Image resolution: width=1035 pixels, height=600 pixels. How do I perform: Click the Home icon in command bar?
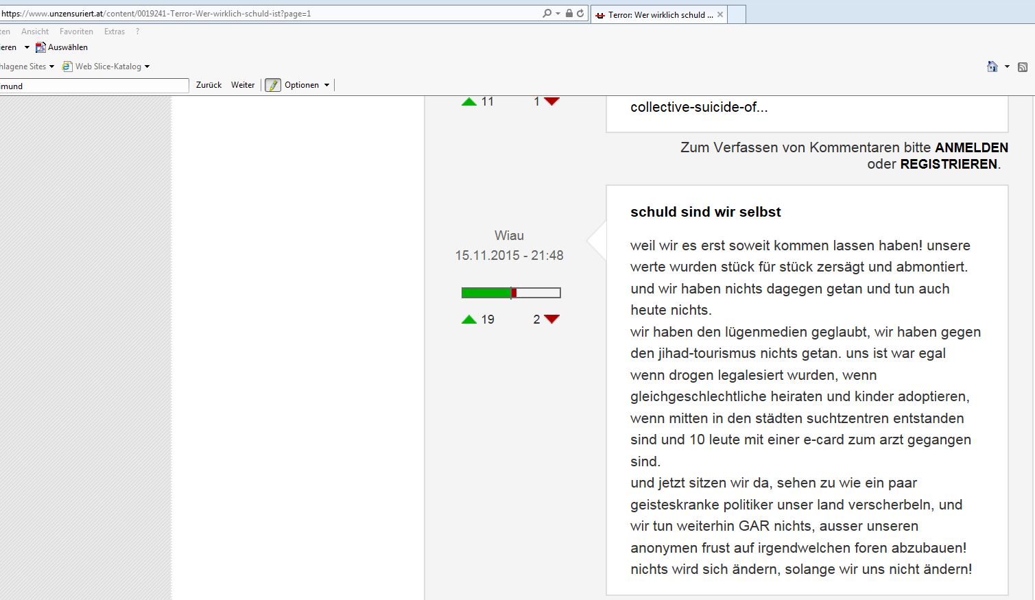pyautogui.click(x=992, y=67)
